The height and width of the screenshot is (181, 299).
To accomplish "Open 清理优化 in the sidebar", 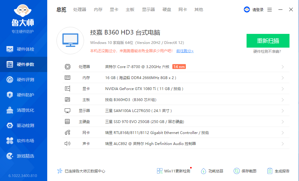I will coord(24,110).
